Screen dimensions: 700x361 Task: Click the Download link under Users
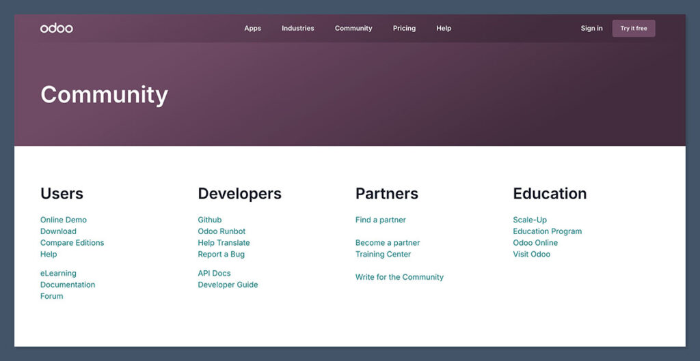pos(58,231)
